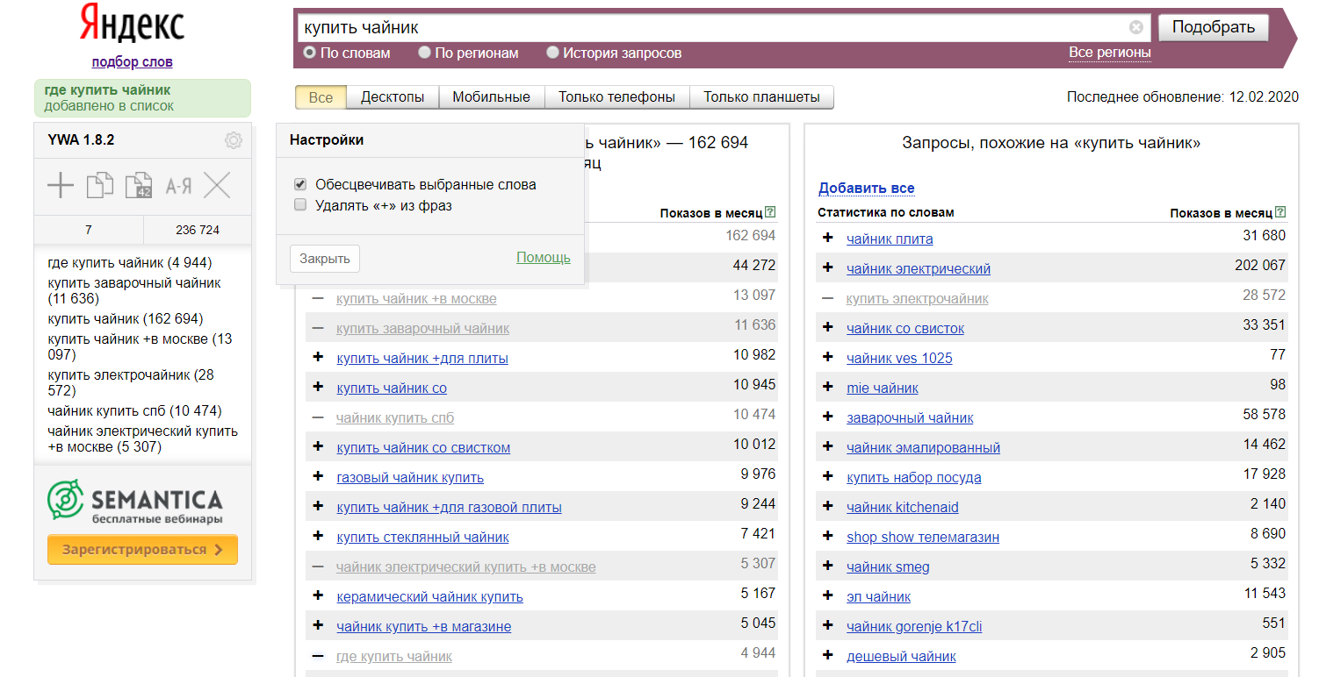This screenshot has width=1319, height=677.
Task: Clear search field with round x icon
Action: point(1136,27)
